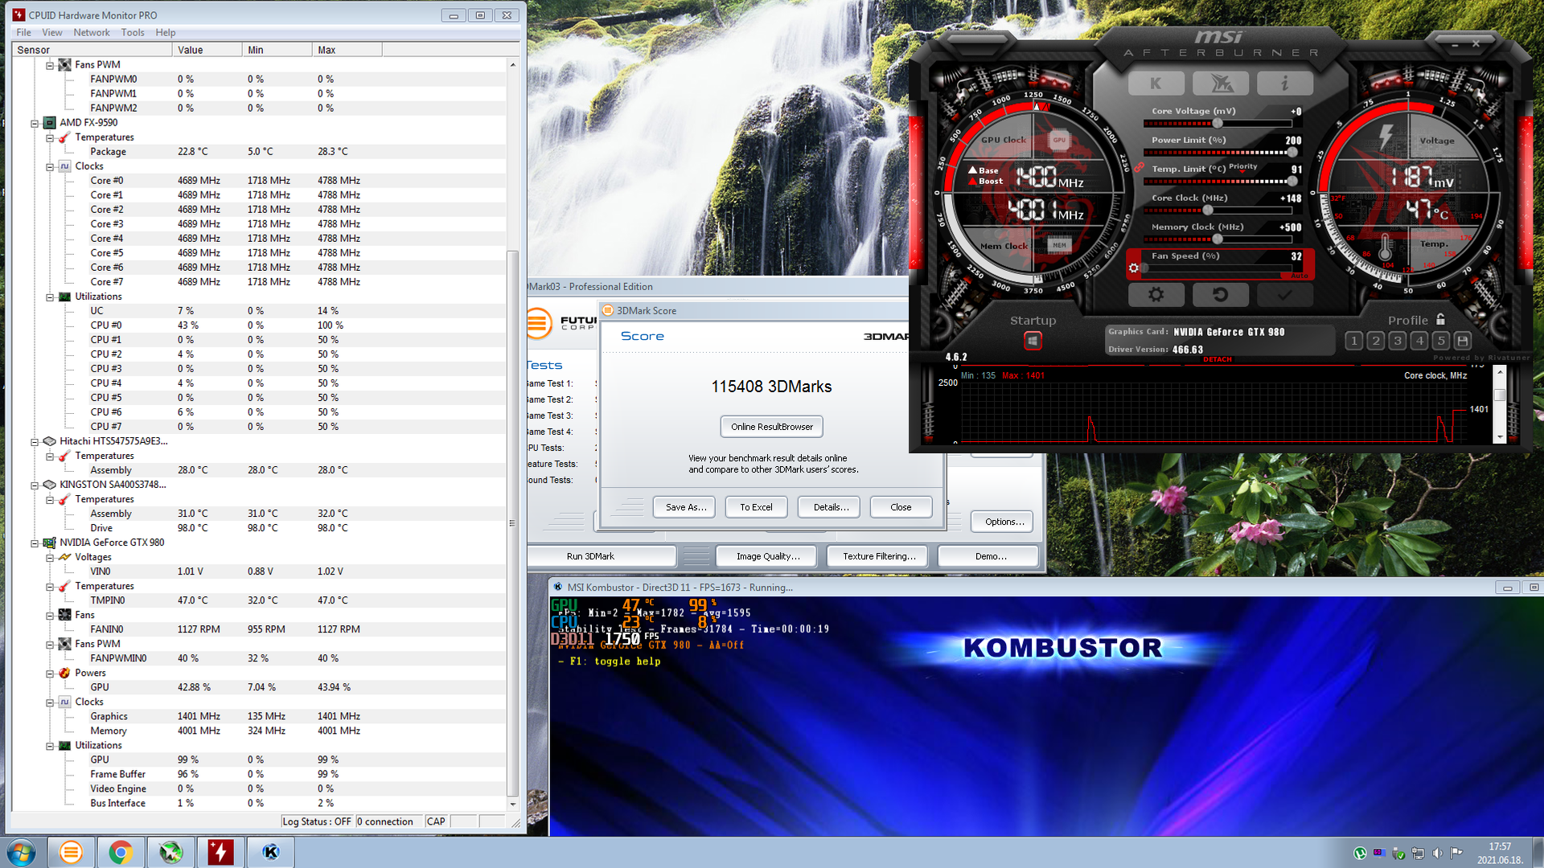The image size is (1544, 868).
Task: Click Hardware Monitor scrollbar down arrow
Action: click(x=512, y=804)
